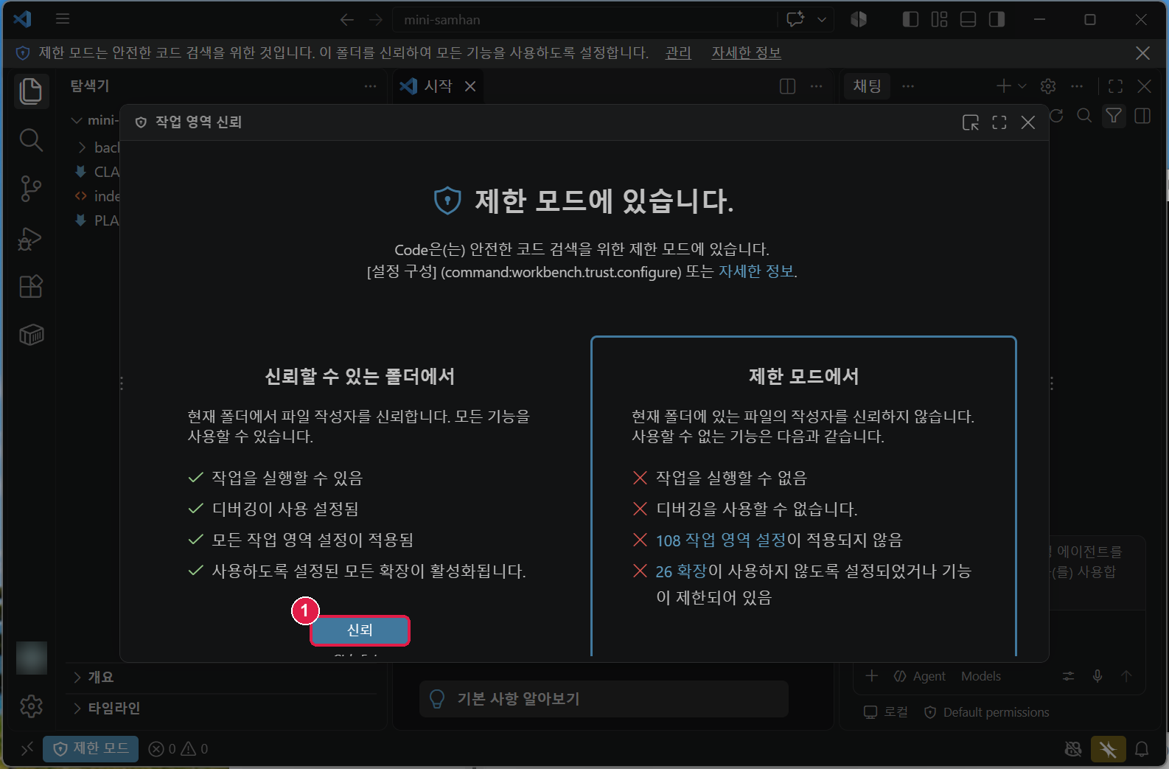Screen dimensions: 1169x769
Task: Click the remote window indicator in status bar
Action: coord(27,749)
